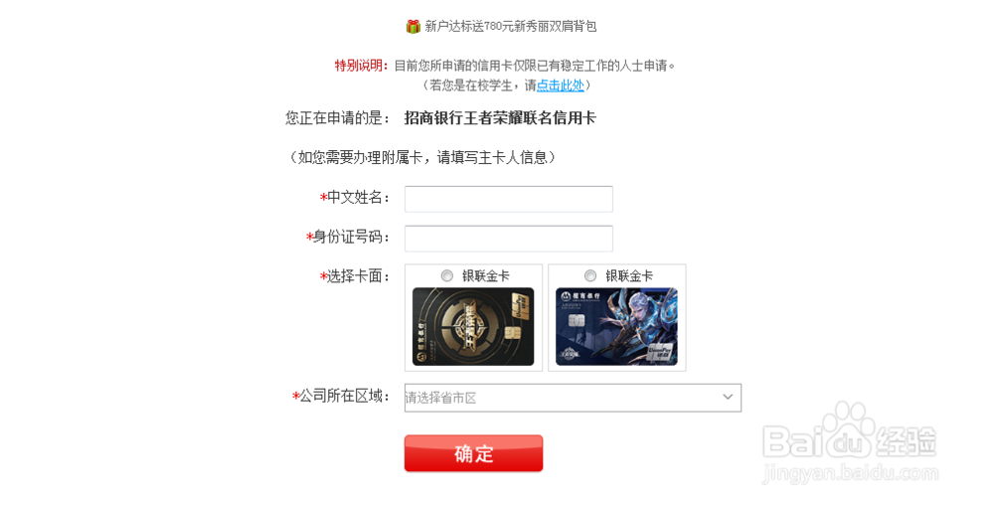Screen dimensions: 994x507
Task: Click the 公司所在区域 field label
Action: tap(342, 396)
